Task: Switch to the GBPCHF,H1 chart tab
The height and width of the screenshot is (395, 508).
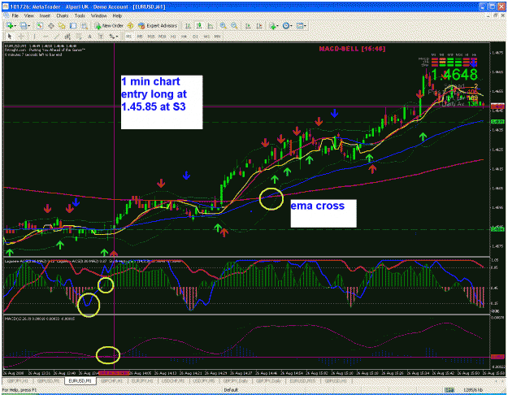Action: pyautogui.click(x=111, y=380)
